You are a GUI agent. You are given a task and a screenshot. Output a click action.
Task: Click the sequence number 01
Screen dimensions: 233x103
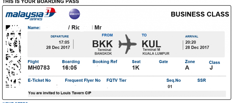[170, 86]
